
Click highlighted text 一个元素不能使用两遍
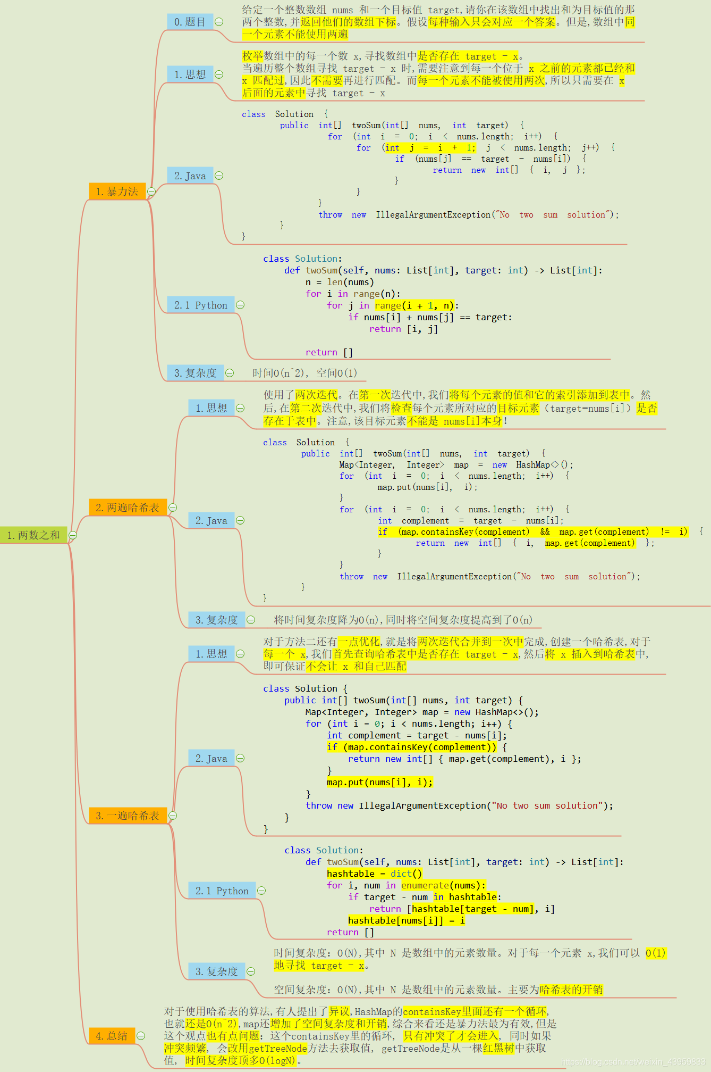295,34
